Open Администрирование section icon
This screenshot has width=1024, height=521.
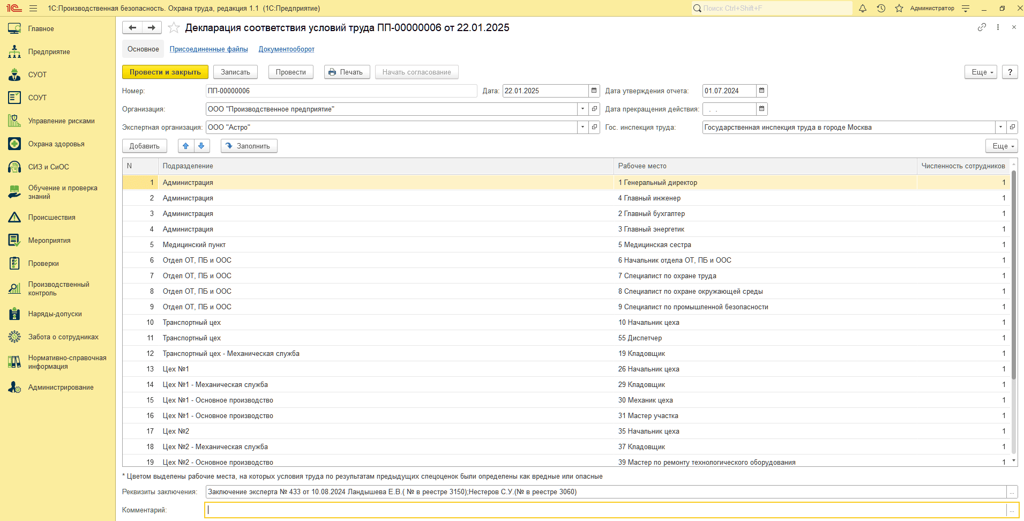(14, 388)
